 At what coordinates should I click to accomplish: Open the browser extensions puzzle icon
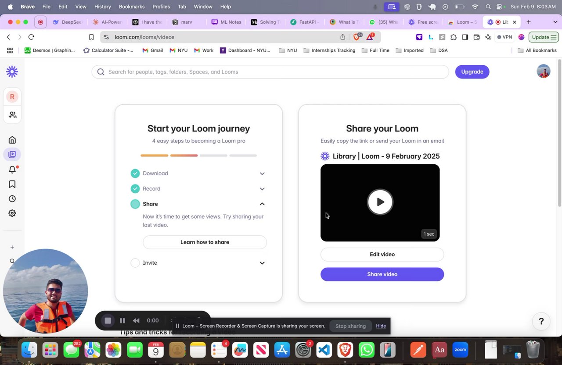(454, 37)
